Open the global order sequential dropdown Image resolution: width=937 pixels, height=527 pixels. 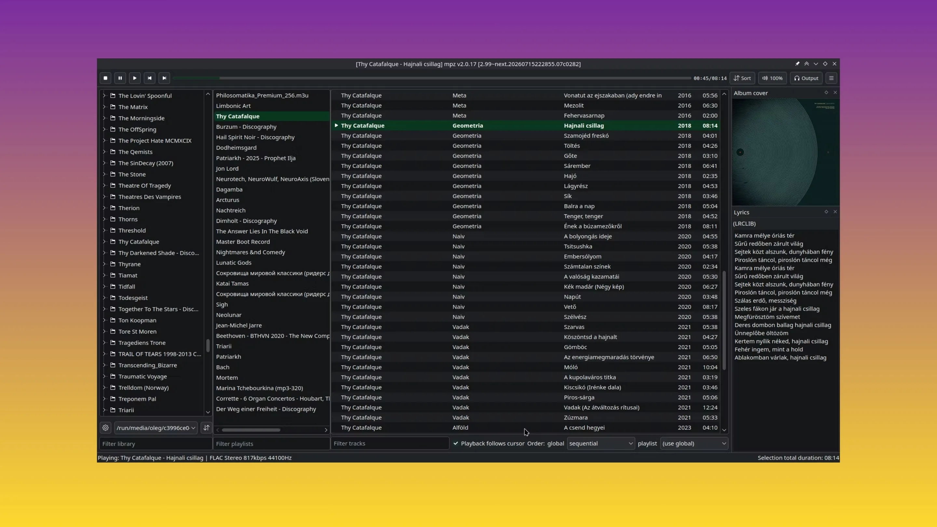pyautogui.click(x=601, y=443)
